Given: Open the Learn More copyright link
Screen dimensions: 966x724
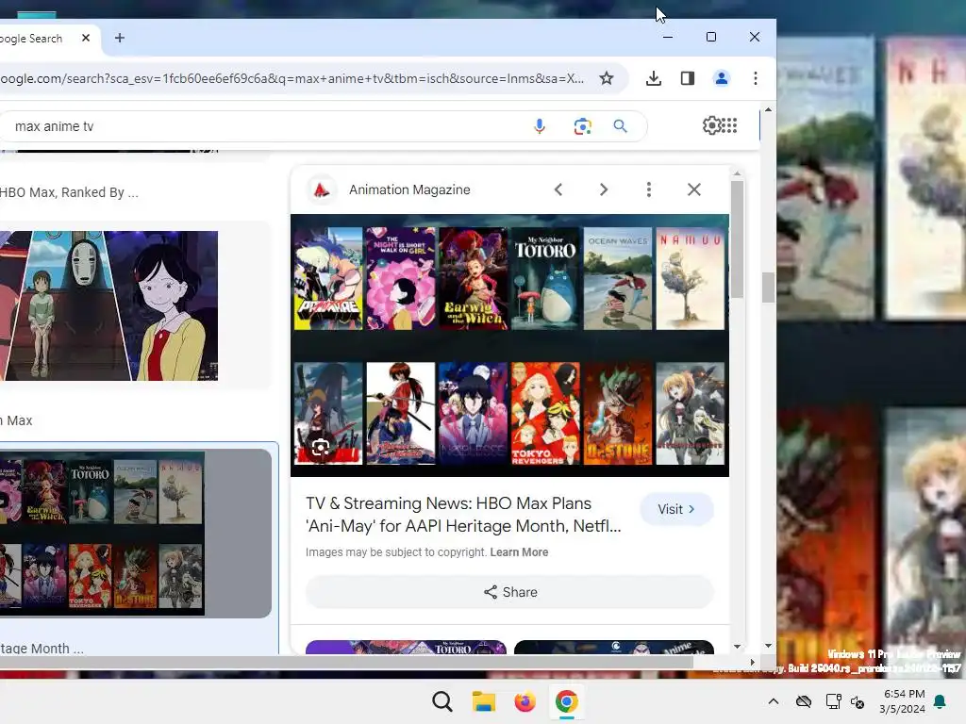Looking at the screenshot, I should click(x=519, y=552).
